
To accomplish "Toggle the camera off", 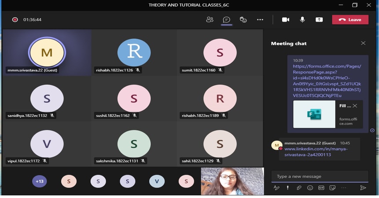I will click(286, 20).
